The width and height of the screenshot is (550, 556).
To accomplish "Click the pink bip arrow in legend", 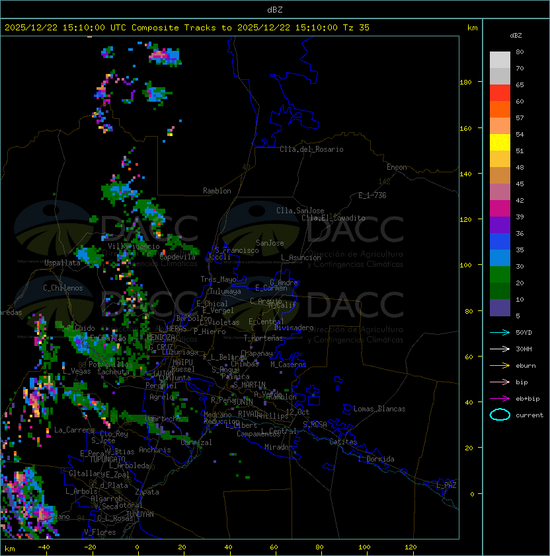I will coord(500,382).
